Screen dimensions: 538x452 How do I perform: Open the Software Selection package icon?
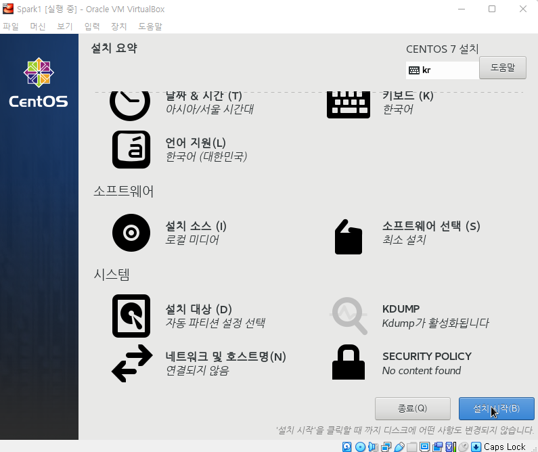click(x=349, y=237)
